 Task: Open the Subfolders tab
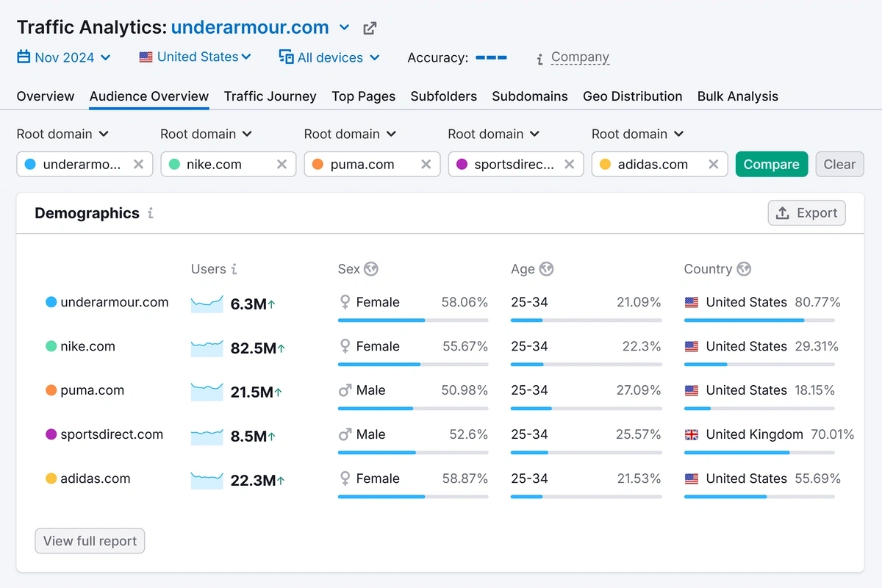coord(444,96)
